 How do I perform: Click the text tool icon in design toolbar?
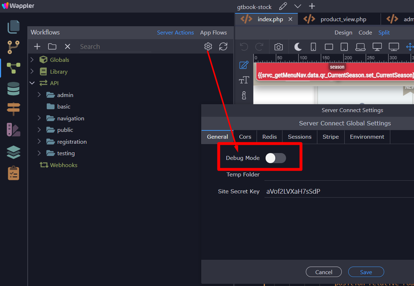(x=244, y=80)
